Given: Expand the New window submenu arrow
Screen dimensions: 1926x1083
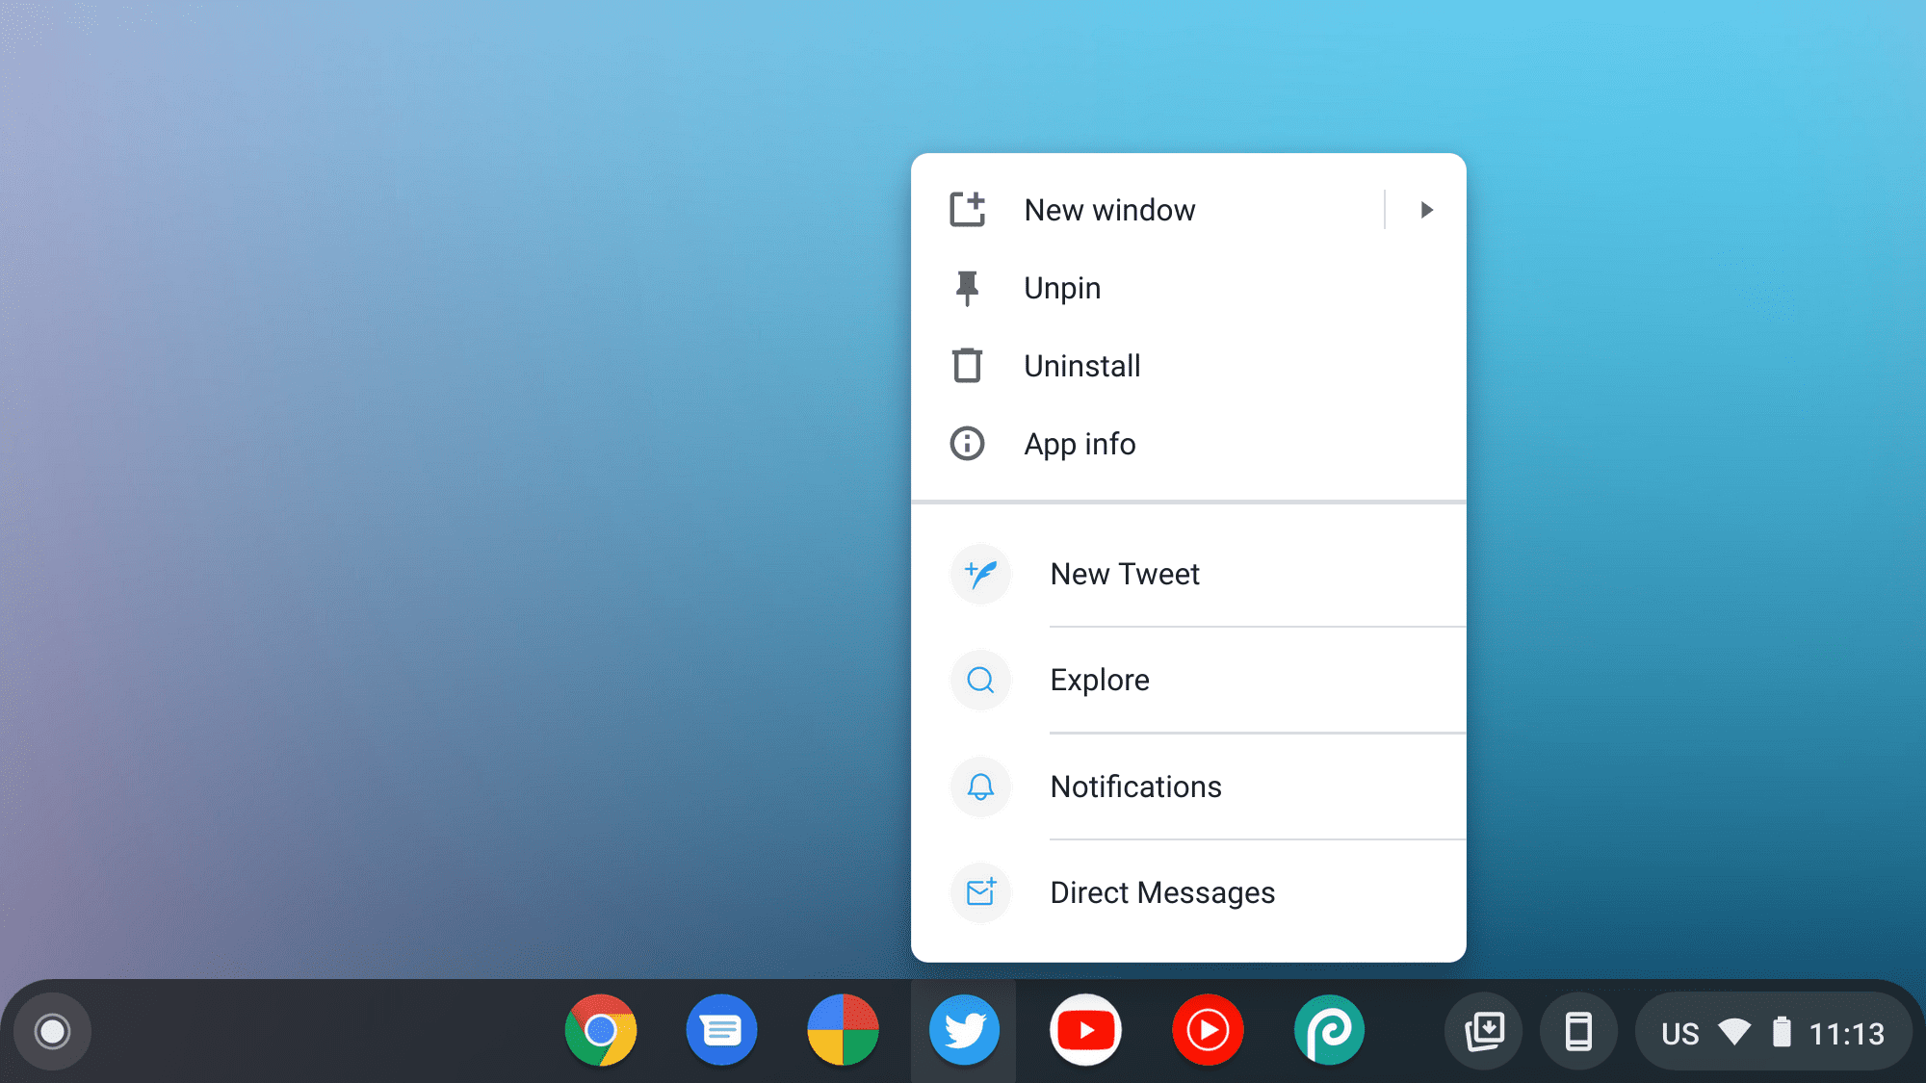Looking at the screenshot, I should pos(1426,209).
